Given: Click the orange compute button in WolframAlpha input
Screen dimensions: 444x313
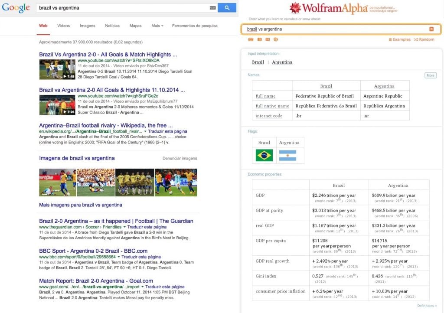Looking at the screenshot, I should coord(431,29).
